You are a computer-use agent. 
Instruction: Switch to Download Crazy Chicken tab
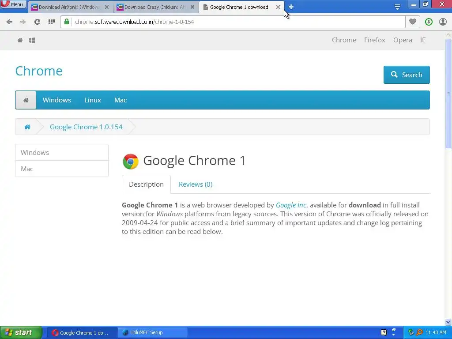156,7
